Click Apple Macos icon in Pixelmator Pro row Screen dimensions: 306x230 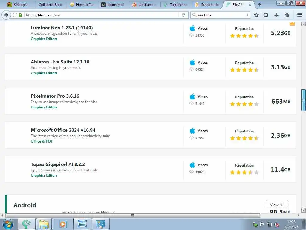coord(192,97)
